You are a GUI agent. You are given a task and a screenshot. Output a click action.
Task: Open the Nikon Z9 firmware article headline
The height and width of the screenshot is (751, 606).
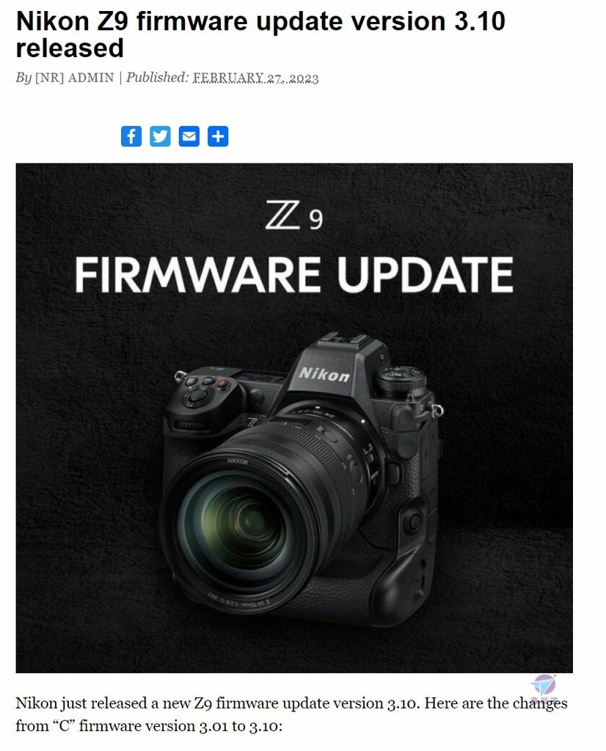coord(260,34)
